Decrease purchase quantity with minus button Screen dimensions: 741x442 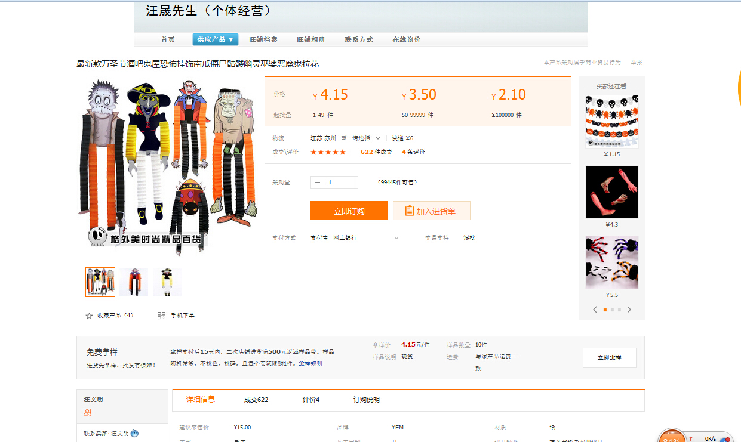coord(317,183)
